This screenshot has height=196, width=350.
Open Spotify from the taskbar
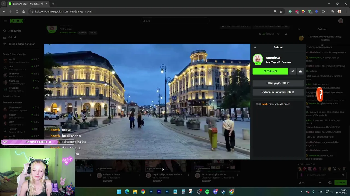point(207,192)
